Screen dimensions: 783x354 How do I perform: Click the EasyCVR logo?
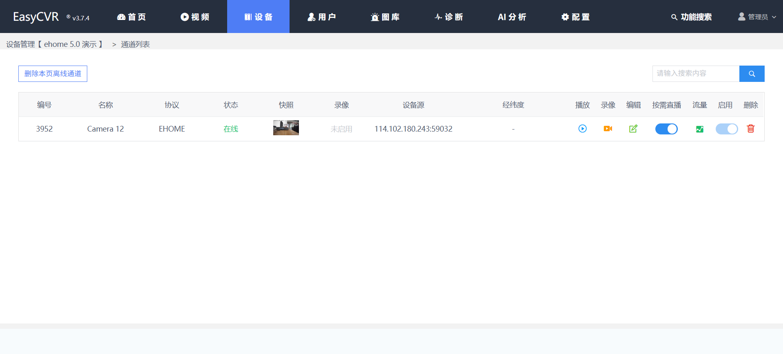coord(36,17)
